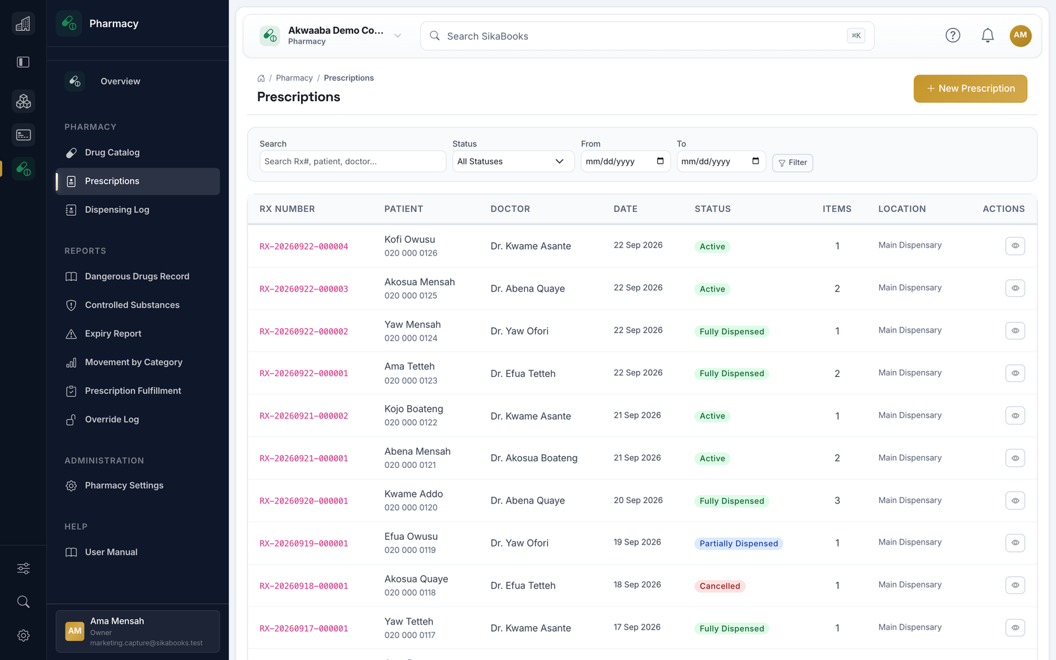Open Drug Catalog in the sidebar
The width and height of the screenshot is (1056, 660).
138,152
